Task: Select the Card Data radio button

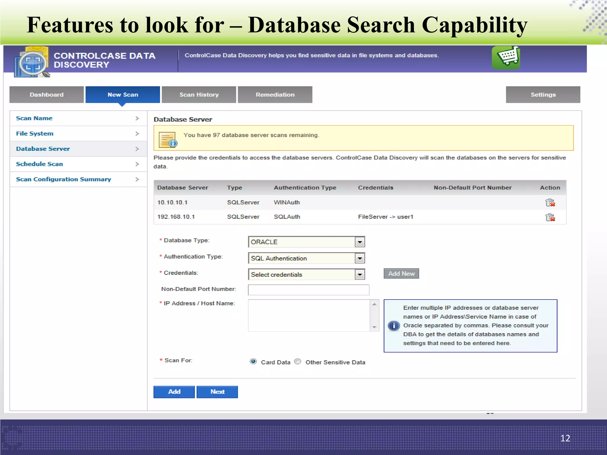Action: (x=253, y=361)
